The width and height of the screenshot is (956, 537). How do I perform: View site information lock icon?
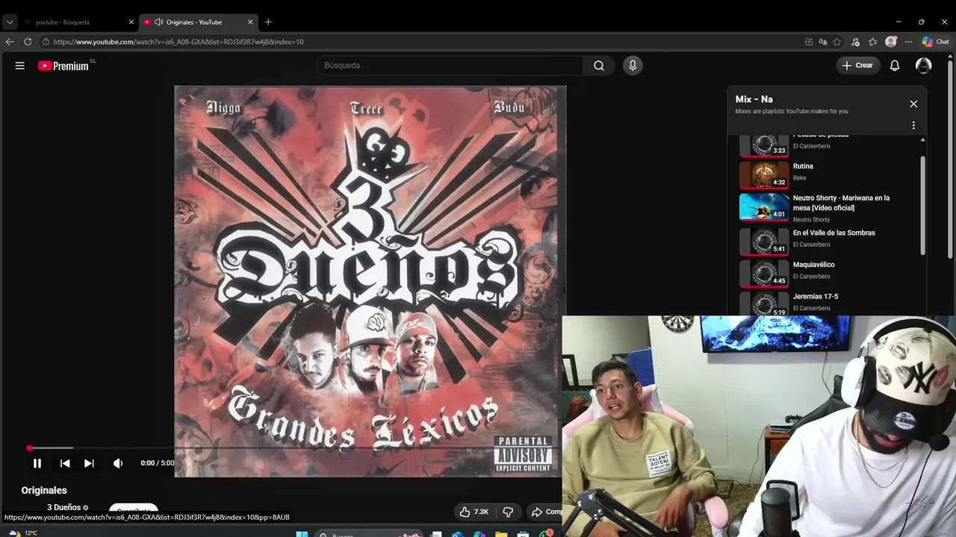[x=46, y=42]
